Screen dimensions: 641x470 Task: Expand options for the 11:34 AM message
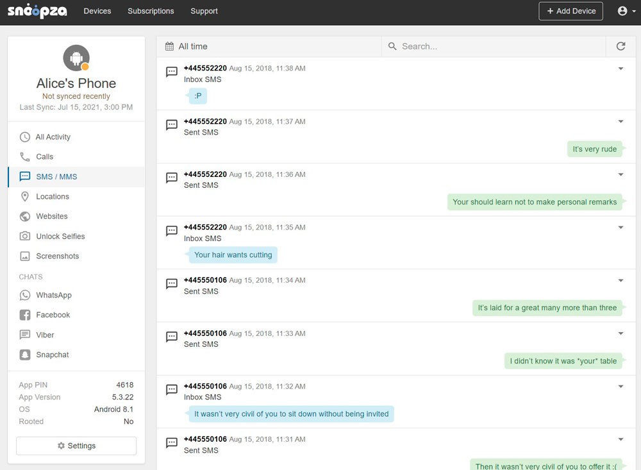coord(620,281)
